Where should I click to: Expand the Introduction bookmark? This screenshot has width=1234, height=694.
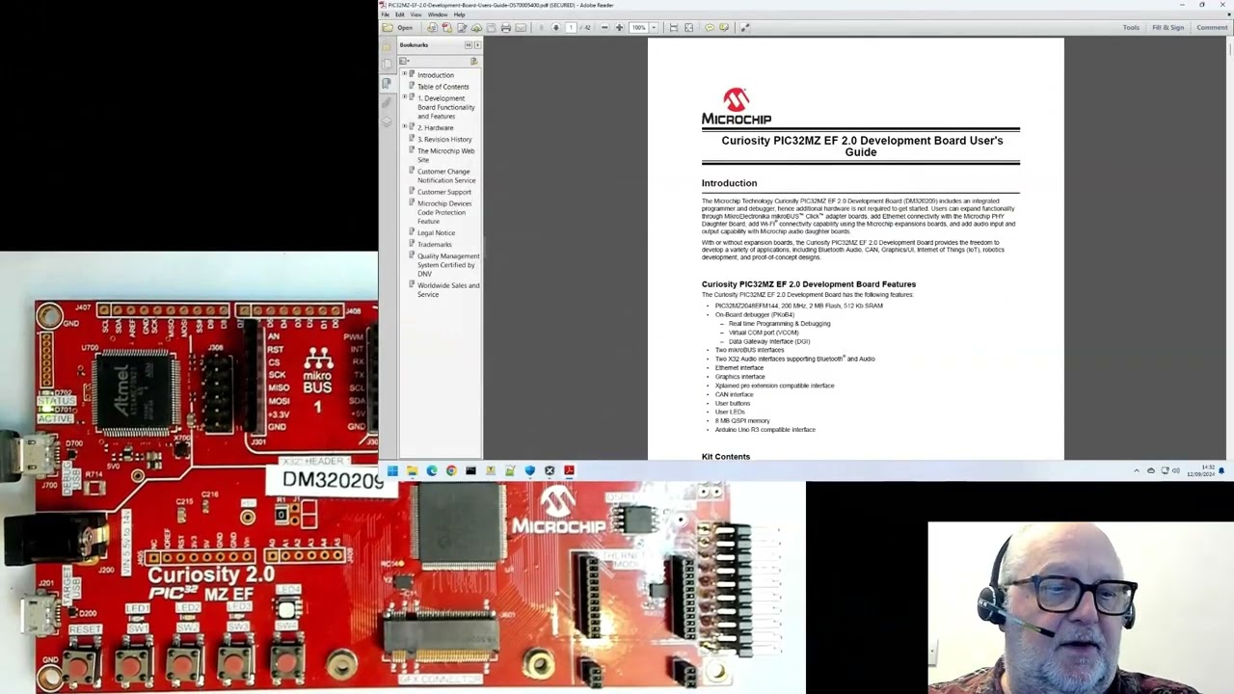click(404, 74)
